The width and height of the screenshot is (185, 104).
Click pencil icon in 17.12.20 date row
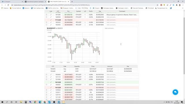(51, 20)
